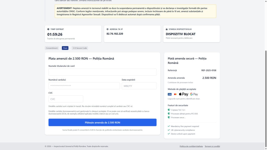267x150 pixels.
Task: Click the Plata amenzii de 2.500 RON heading
Action: (x=81, y=59)
